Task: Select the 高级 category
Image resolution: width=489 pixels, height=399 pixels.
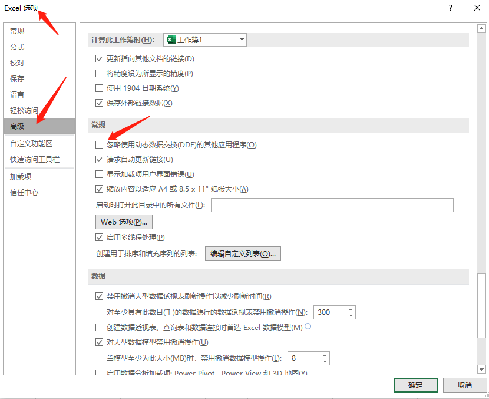Action: tap(39, 126)
